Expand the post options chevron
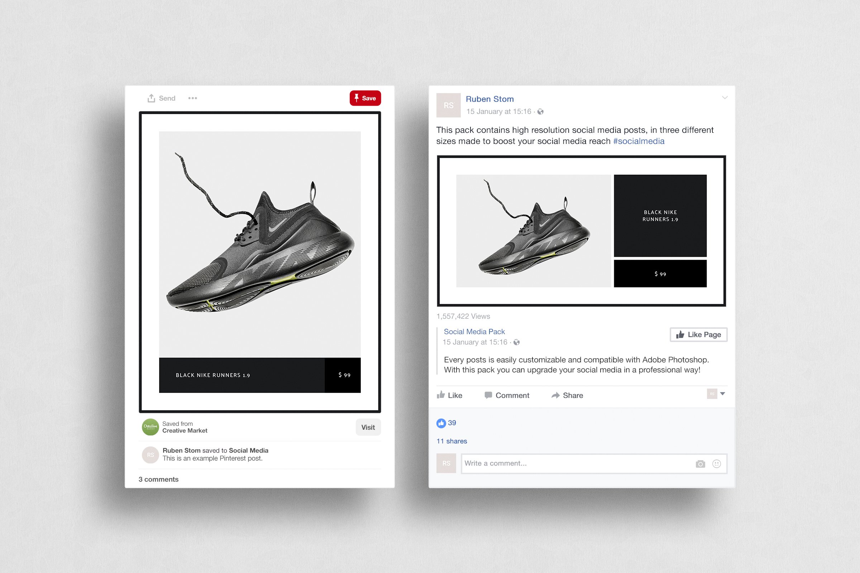 pos(724,97)
